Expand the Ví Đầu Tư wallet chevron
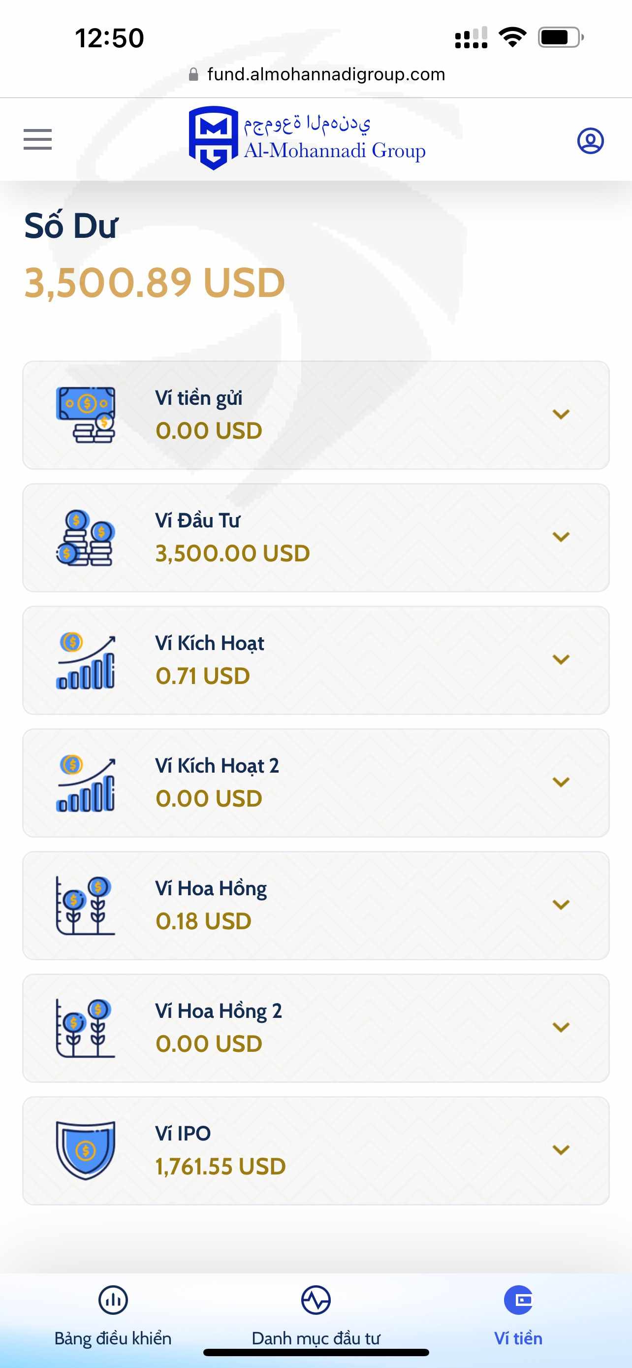This screenshot has width=632, height=1368. pos(561,537)
